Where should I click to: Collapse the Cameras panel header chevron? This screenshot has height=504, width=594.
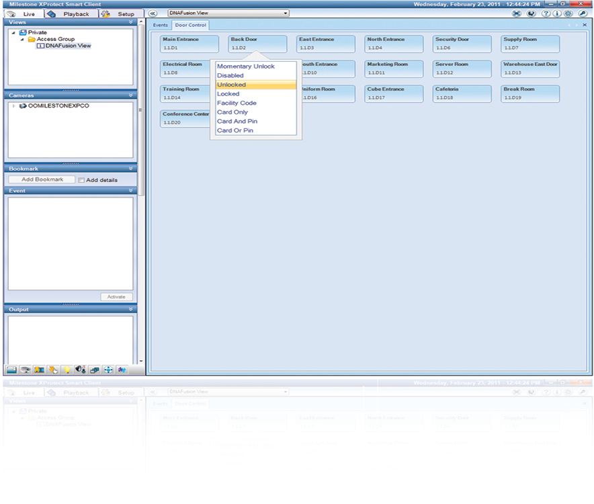point(132,95)
